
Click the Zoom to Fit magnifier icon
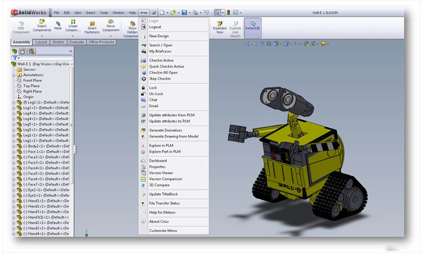click(x=248, y=44)
